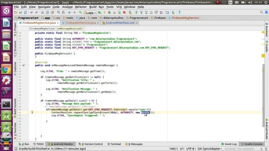This screenshot has width=269, height=151.
Task: Click the Replace icon in toolbar
Action: click(63, 13)
